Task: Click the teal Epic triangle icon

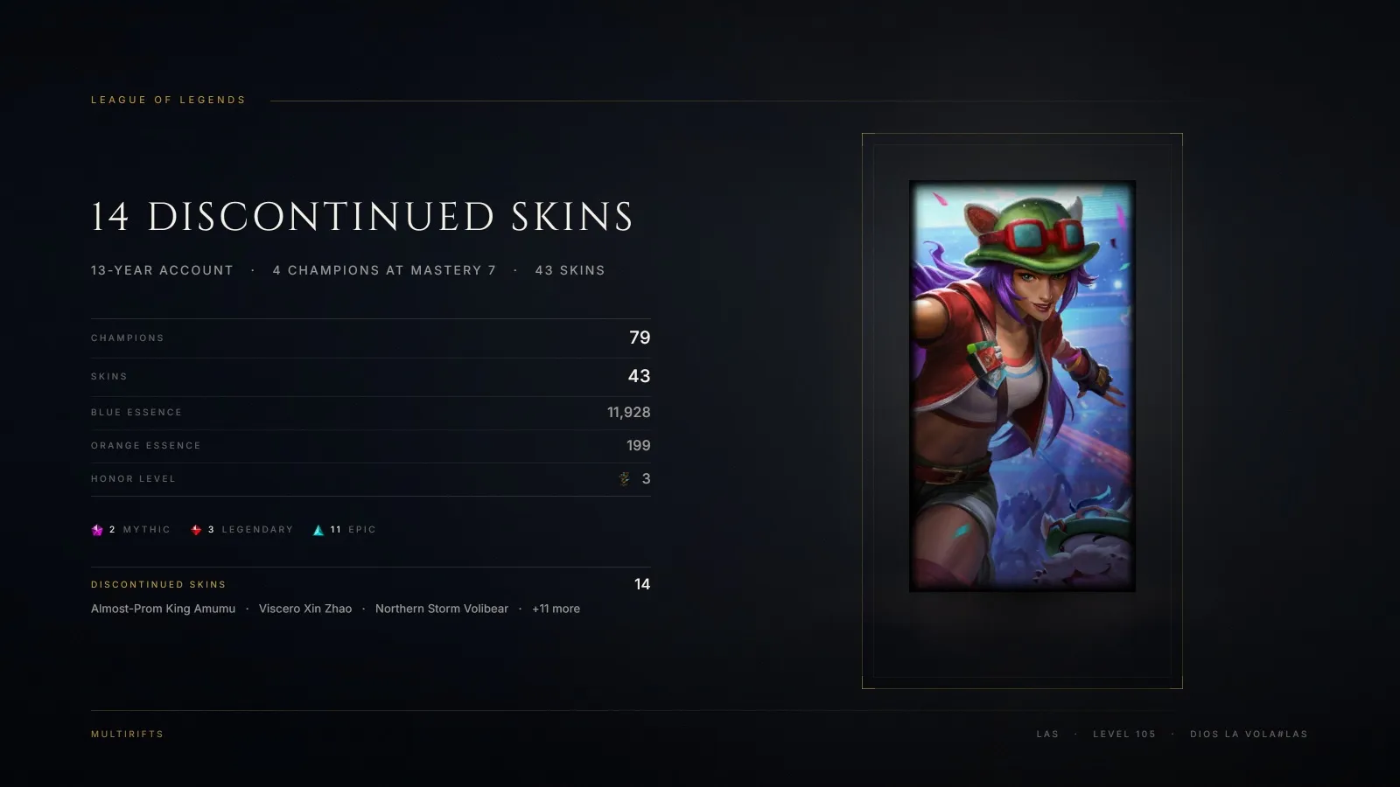Action: [318, 530]
